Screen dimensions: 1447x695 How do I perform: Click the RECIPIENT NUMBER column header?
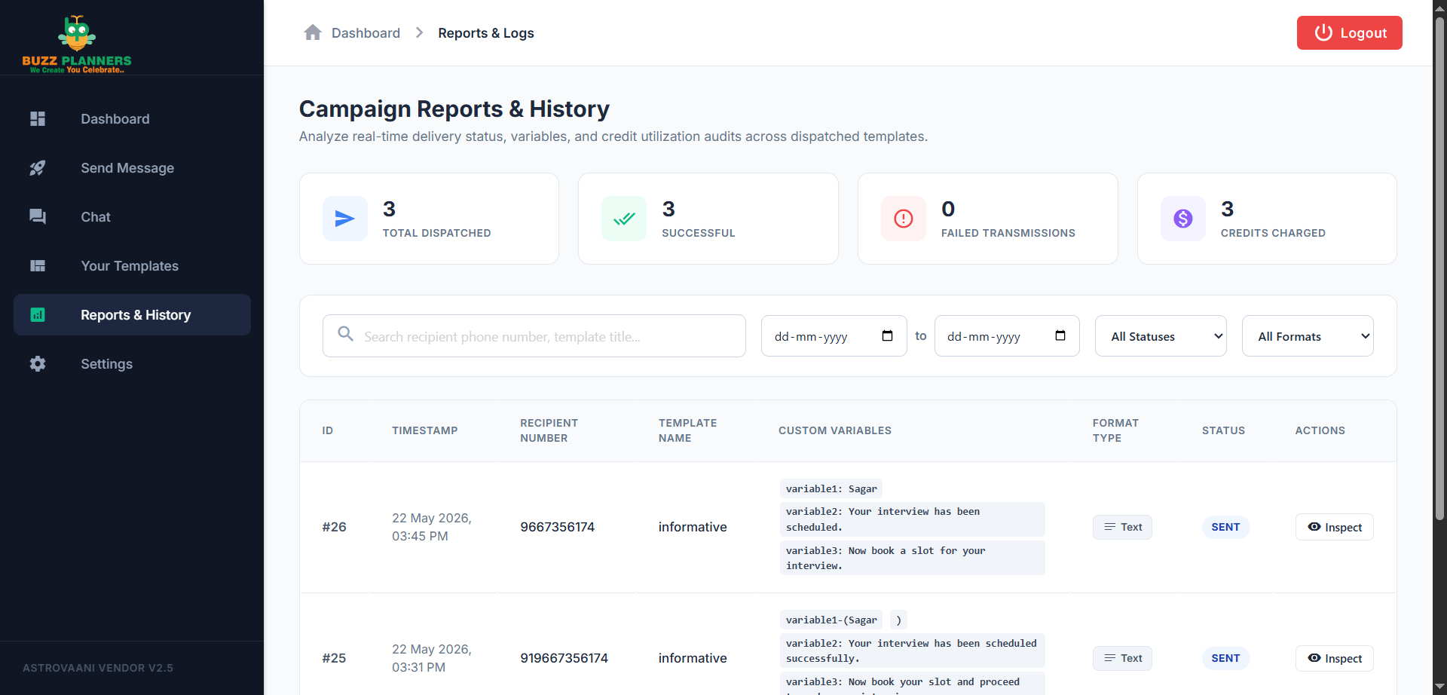pyautogui.click(x=549, y=430)
